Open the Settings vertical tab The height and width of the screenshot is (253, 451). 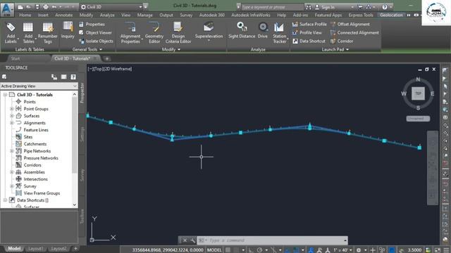pos(82,134)
